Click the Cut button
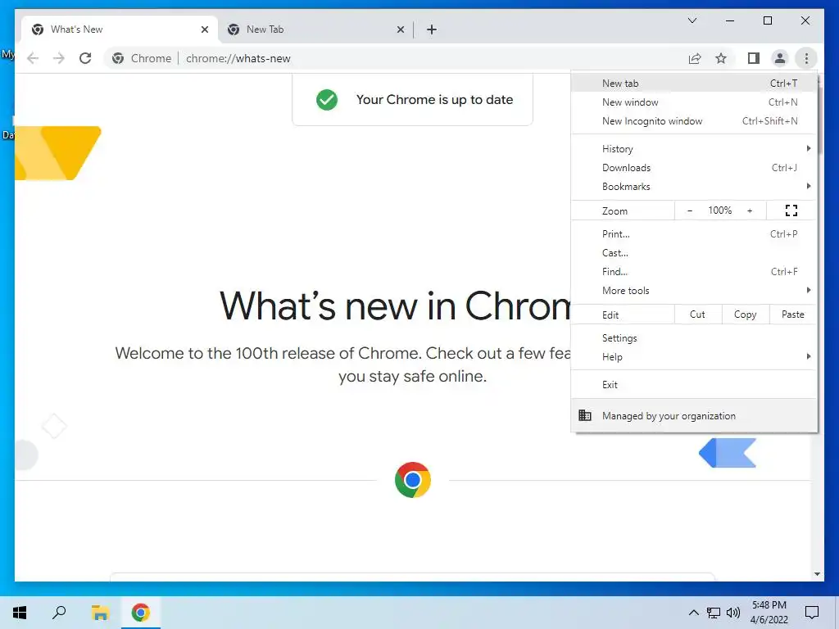The width and height of the screenshot is (839, 629). click(698, 314)
